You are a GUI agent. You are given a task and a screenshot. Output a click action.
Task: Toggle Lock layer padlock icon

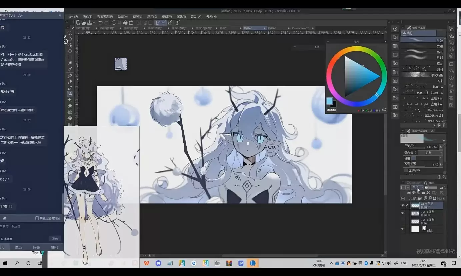tap(423, 193)
